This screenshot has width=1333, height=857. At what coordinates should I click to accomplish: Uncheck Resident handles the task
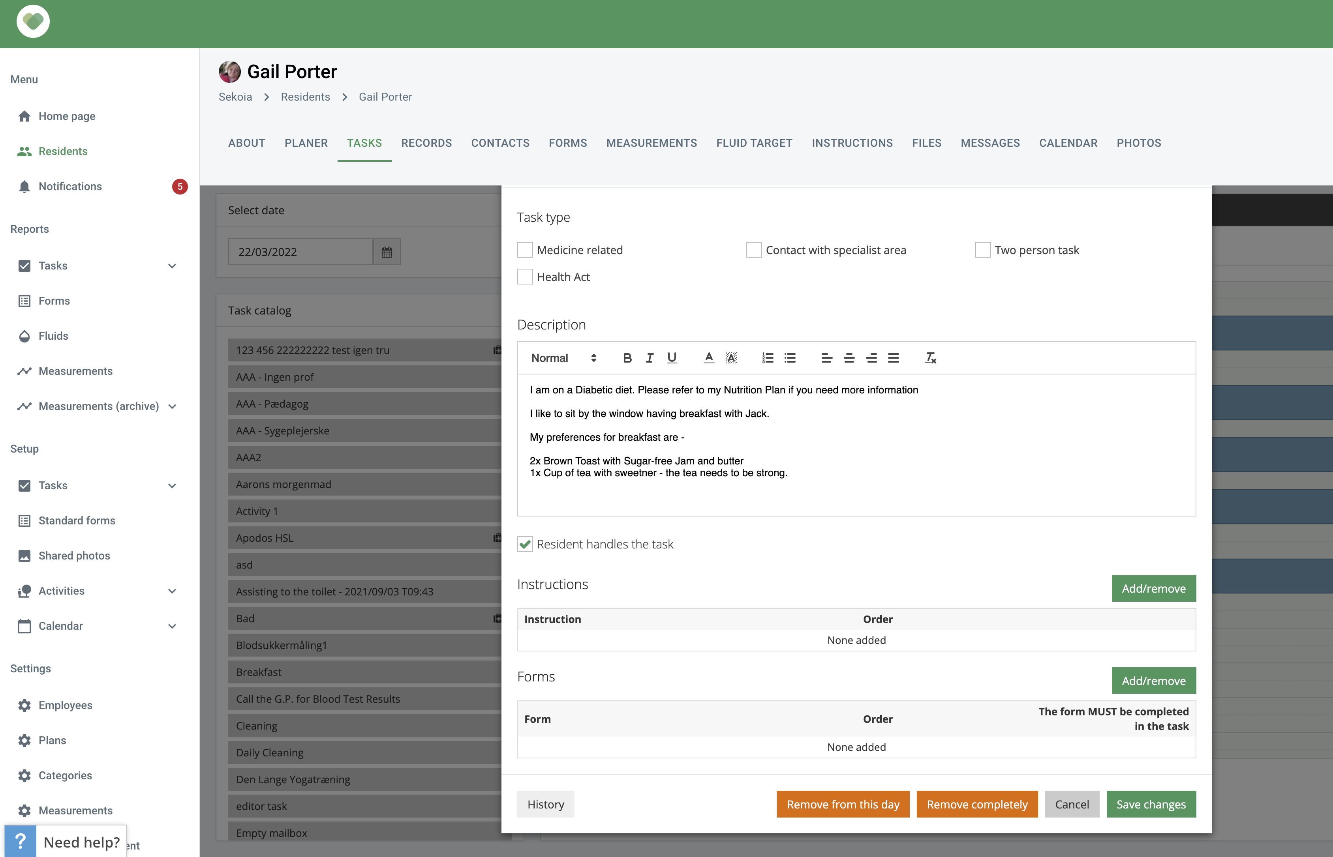click(524, 544)
